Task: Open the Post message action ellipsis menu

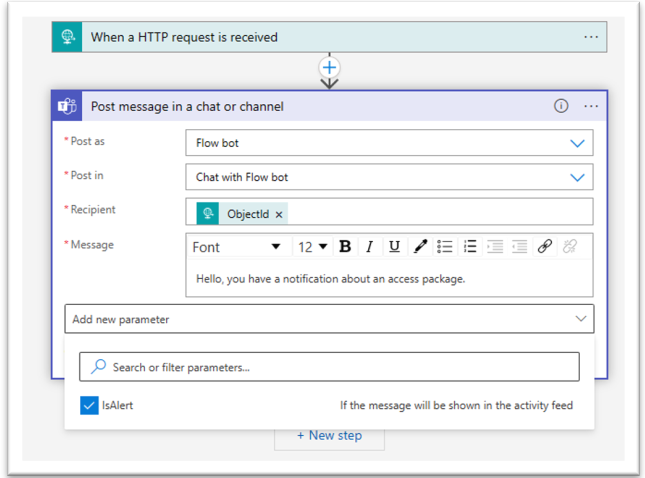Action: (x=591, y=106)
